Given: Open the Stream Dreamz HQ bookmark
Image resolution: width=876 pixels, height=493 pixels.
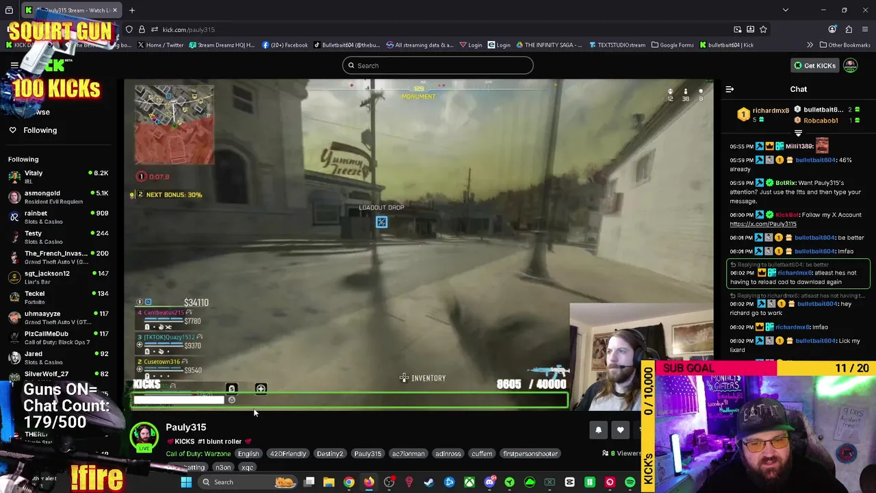Looking at the screenshot, I should [222, 45].
